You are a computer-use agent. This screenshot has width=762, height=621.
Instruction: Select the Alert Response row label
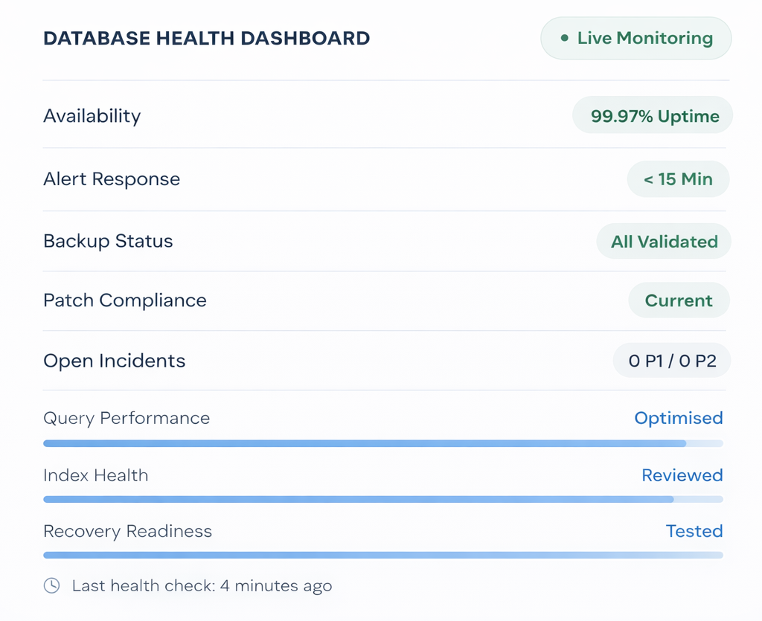coord(112,179)
